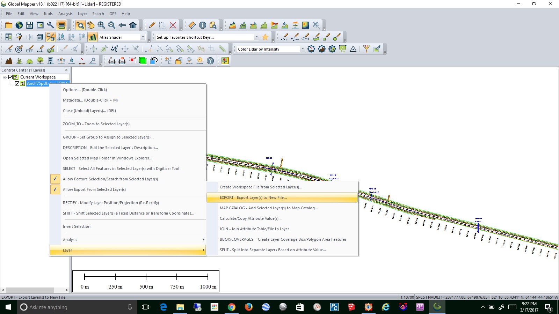Click the tree vegetation feature icon

pos(40,61)
